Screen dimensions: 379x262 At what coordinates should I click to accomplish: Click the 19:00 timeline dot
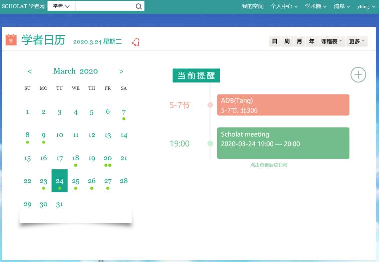click(x=210, y=144)
